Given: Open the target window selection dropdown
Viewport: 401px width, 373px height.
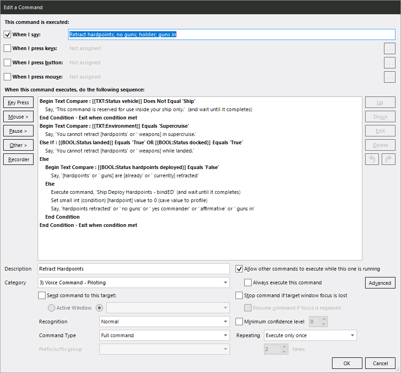Looking at the screenshot, I should click(x=168, y=308).
